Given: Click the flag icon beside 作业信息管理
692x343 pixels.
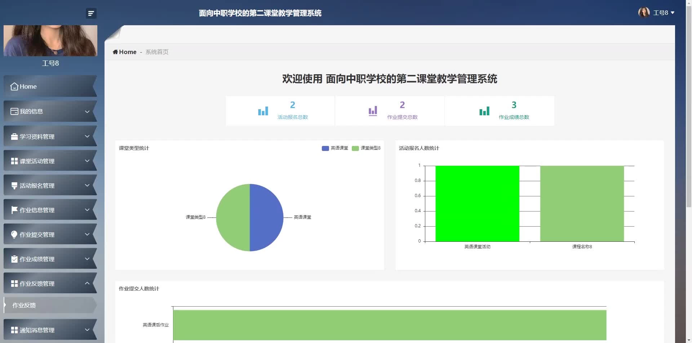Looking at the screenshot, I should [14, 210].
